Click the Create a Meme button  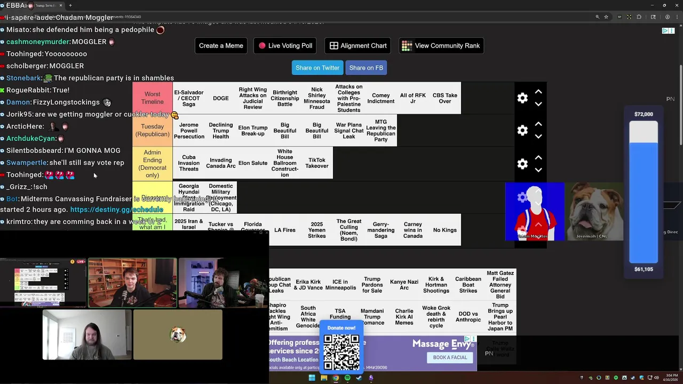pos(221,46)
